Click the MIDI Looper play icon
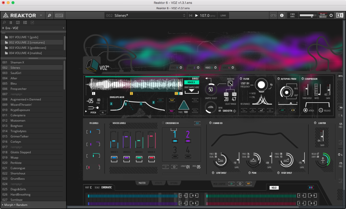This screenshot has height=209, width=346. [231, 183]
